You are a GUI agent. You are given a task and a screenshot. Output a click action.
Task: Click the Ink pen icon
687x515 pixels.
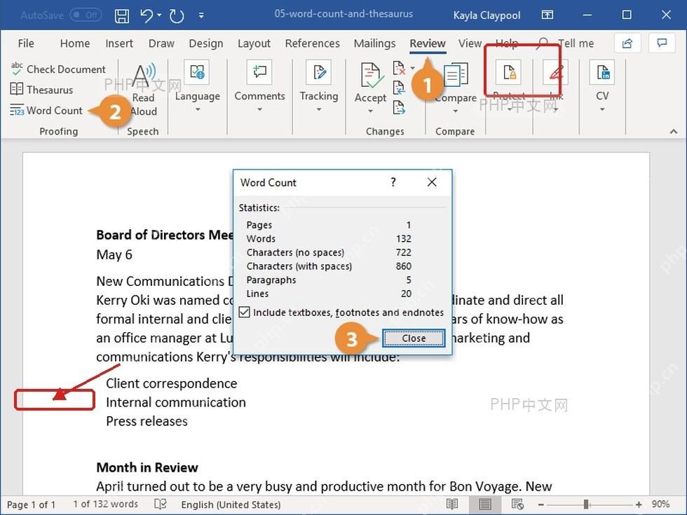(555, 72)
